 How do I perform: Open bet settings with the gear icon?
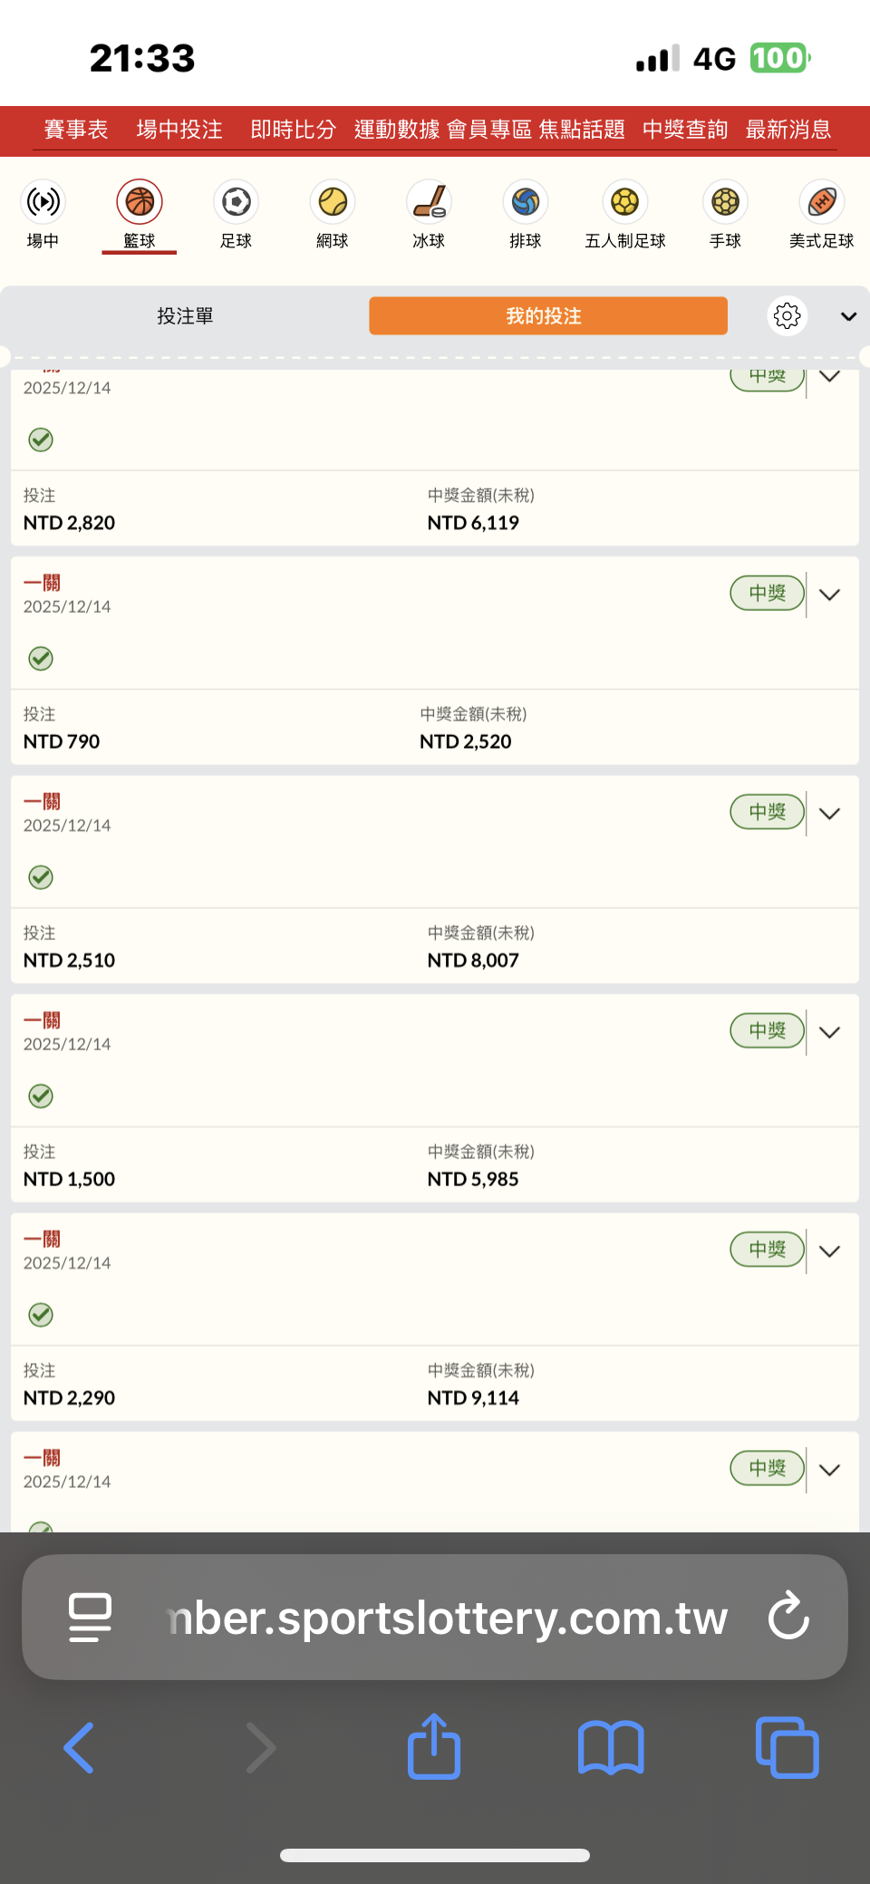(787, 315)
